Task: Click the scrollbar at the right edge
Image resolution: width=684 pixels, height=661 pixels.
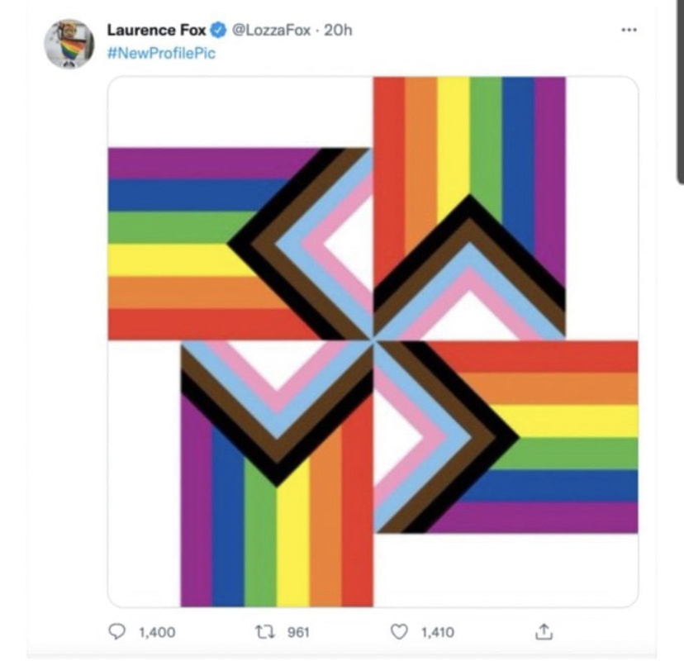Action: click(x=680, y=91)
